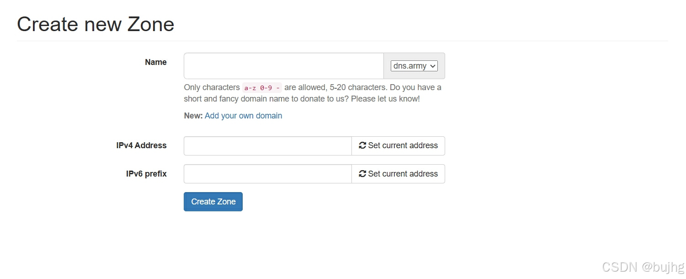
Task: Set current address for IPv6 prefix
Action: (x=398, y=174)
